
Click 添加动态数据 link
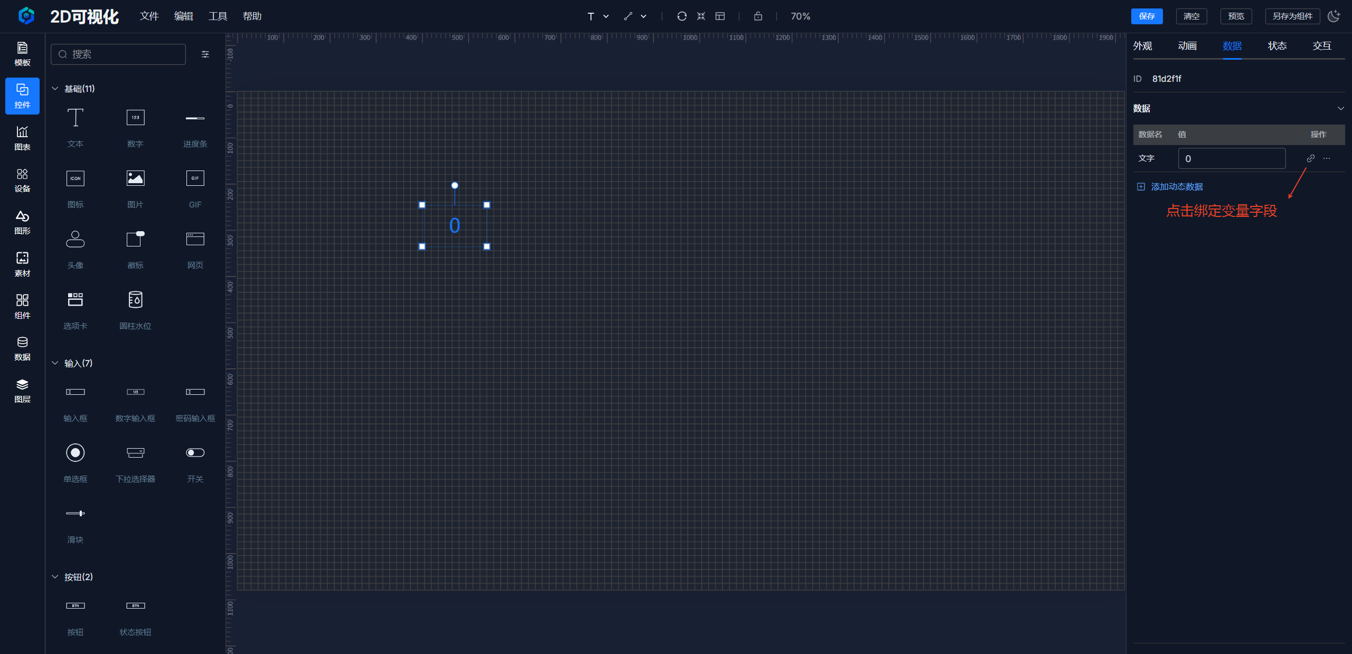point(1176,187)
